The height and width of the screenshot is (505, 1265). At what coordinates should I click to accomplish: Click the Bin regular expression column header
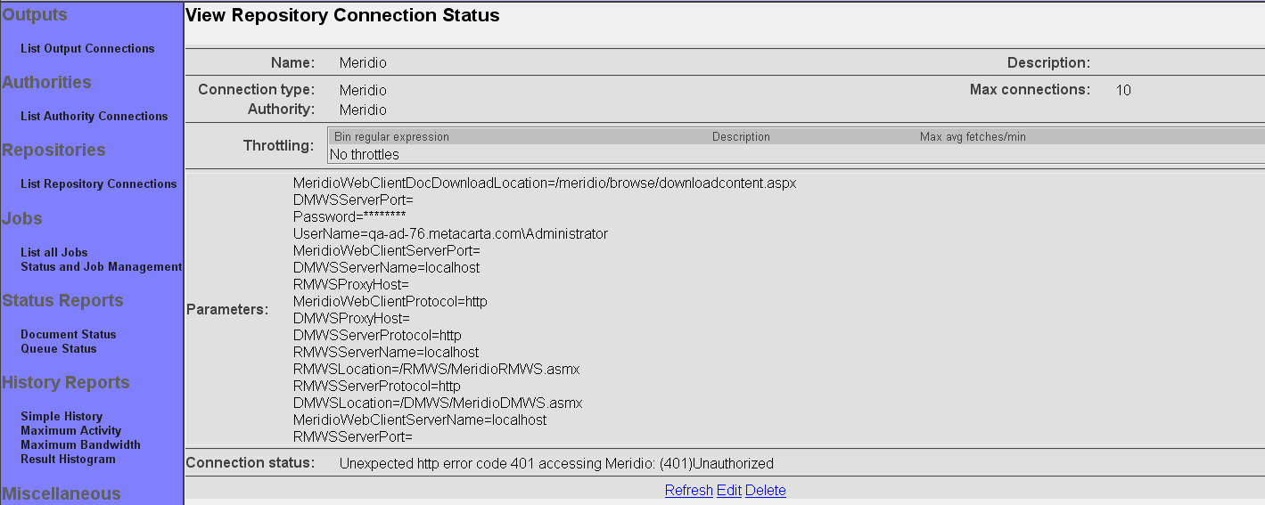[391, 137]
